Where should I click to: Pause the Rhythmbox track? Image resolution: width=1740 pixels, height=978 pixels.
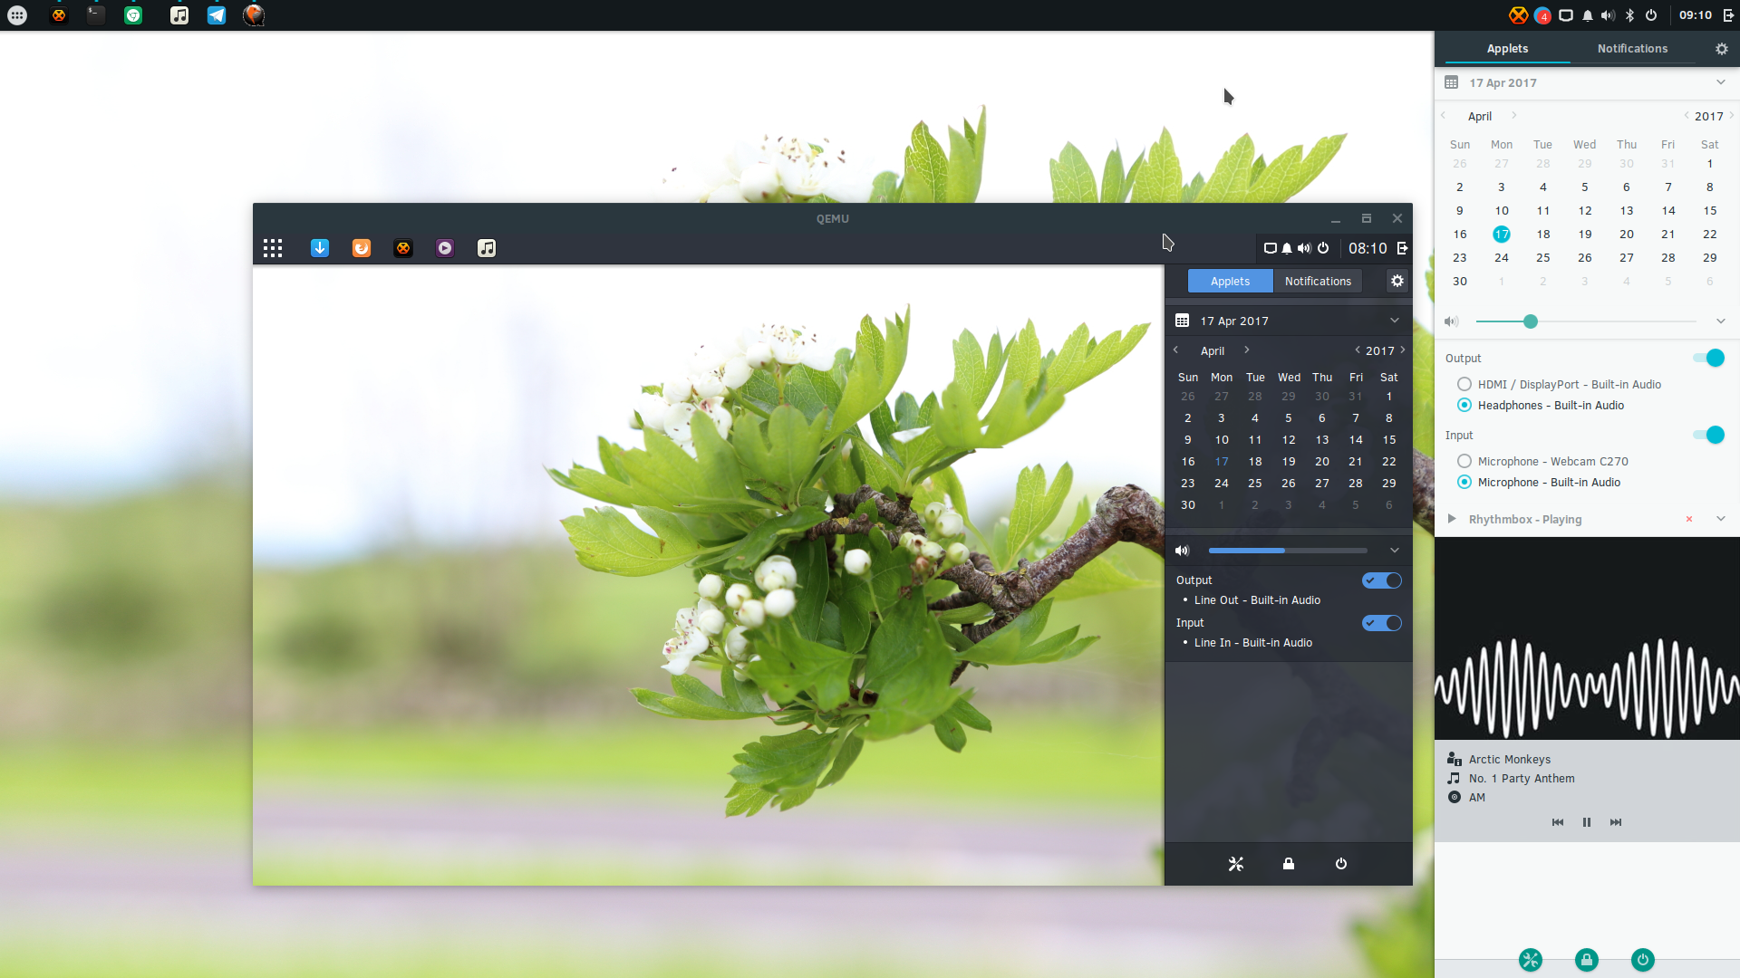point(1587,822)
